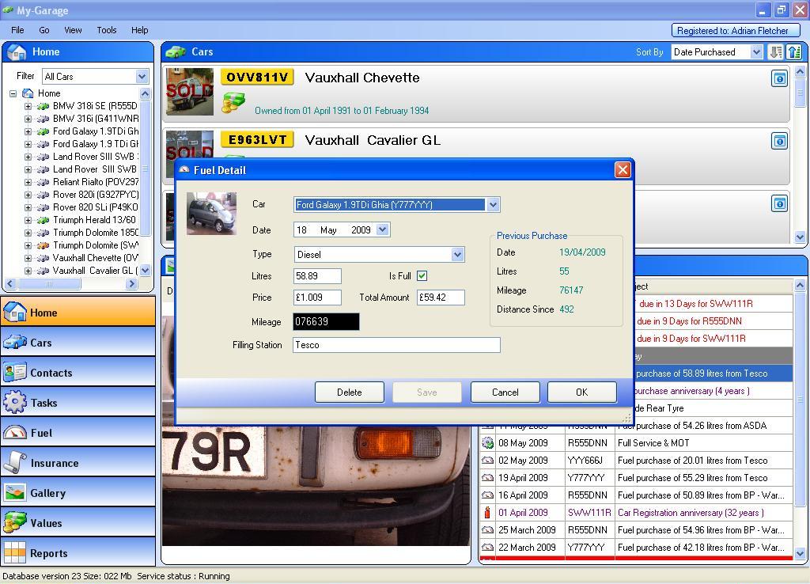Screen dimensions: 810x584
Task: Go to the Gallery section
Action: tap(78, 493)
